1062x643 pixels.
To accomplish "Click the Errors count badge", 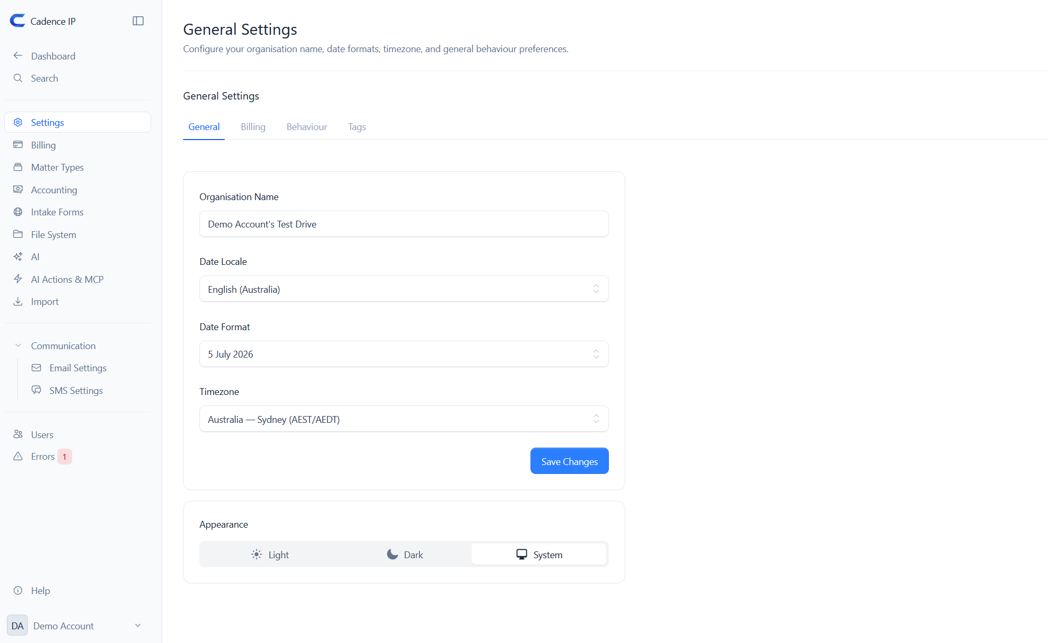I will (x=65, y=457).
